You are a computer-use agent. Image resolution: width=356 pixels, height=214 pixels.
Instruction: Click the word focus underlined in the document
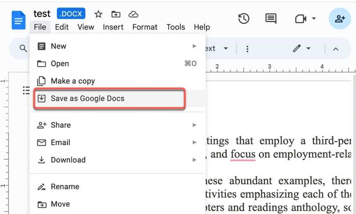(x=243, y=155)
